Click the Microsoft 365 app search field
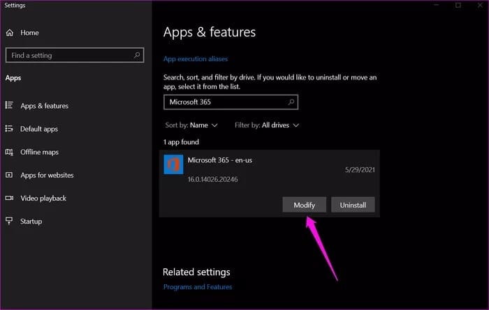This screenshot has height=310, width=489. (x=231, y=102)
